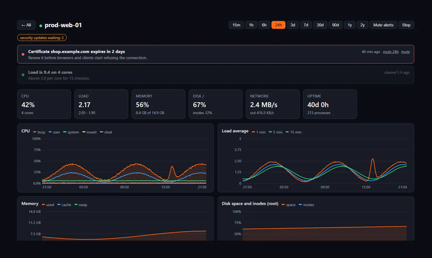Screen dimensions: 432x258
Task: Toggle the swap series in Memory legend
Action: pyautogui.click(x=81, y=205)
